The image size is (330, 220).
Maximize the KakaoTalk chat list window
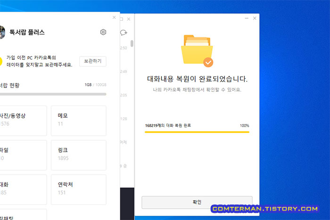[x=122, y=19]
